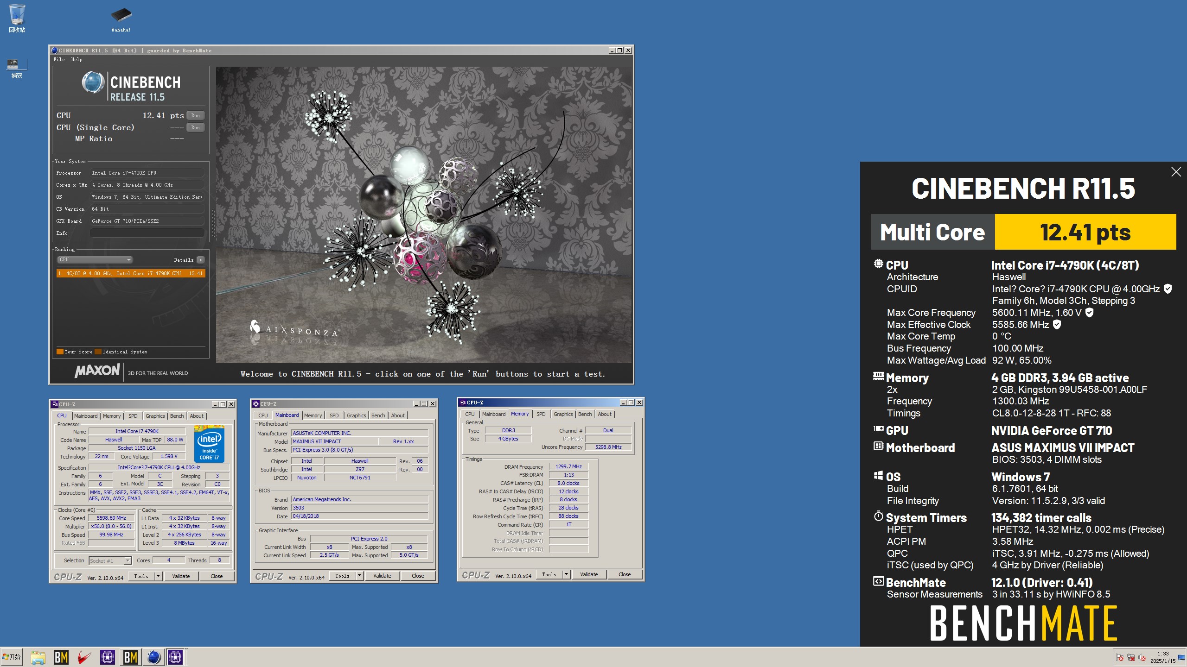
Task: Click the yellow 12.41 pts score banner
Action: coord(1085,232)
